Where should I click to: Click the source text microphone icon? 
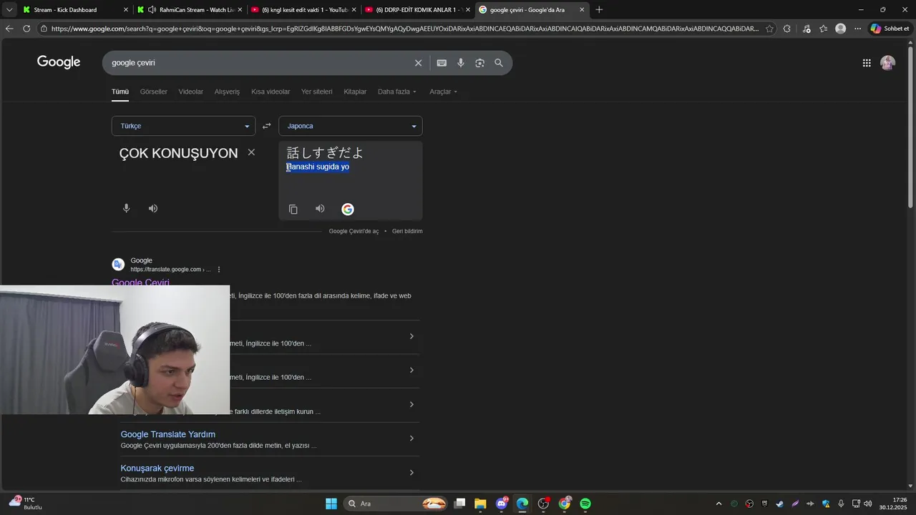126,208
